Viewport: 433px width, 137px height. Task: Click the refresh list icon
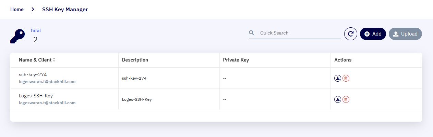coord(351,34)
